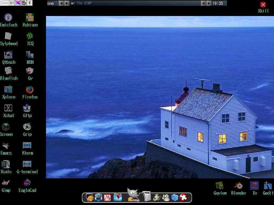Viewport: 274px width, 205px height.
Task: Open the Sylpheed mail client icon
Action: (x=8, y=36)
